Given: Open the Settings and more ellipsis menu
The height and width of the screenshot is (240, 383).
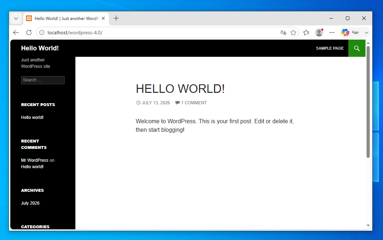Looking at the screenshot, I should coord(332,32).
